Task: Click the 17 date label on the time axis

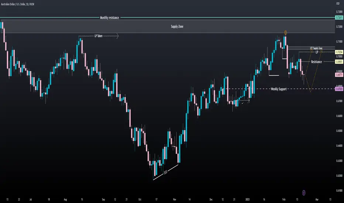Action: click(x=156, y=199)
